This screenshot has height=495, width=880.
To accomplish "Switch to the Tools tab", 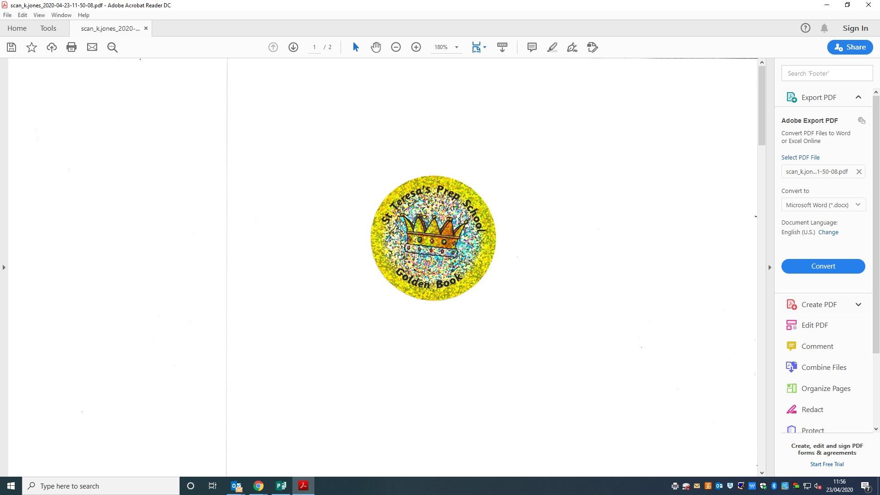I will [48, 28].
